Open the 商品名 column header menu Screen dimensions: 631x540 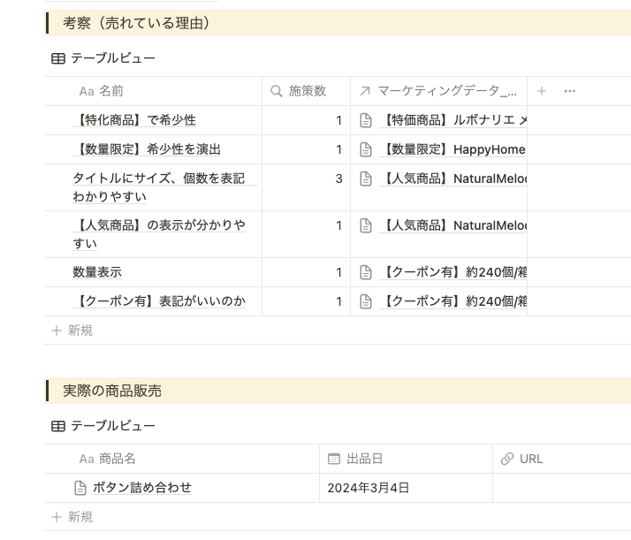click(x=182, y=459)
